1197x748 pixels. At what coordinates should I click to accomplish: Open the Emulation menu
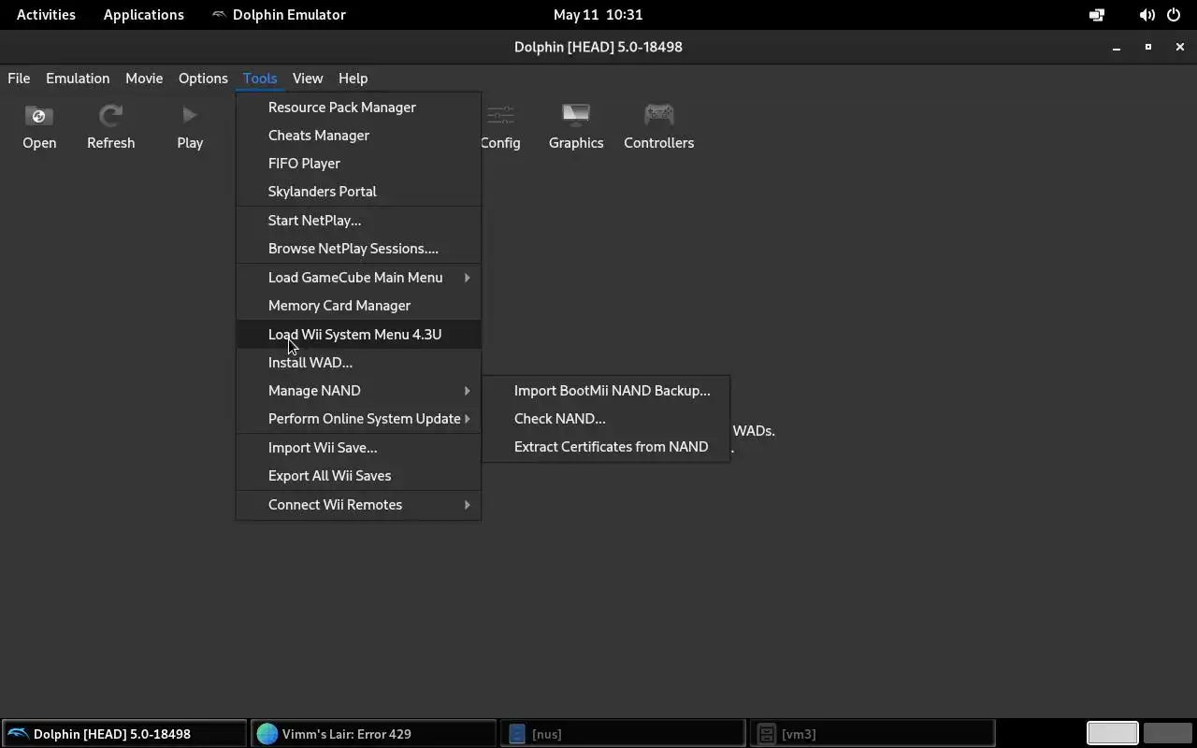click(x=78, y=79)
